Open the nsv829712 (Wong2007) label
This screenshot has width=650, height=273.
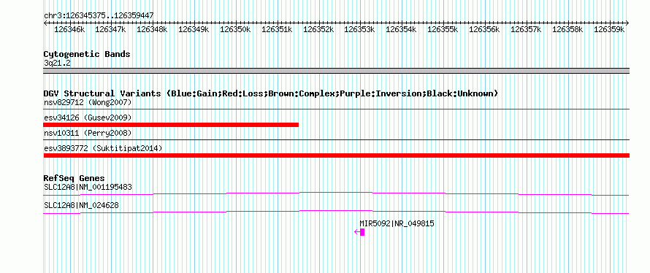(x=88, y=102)
